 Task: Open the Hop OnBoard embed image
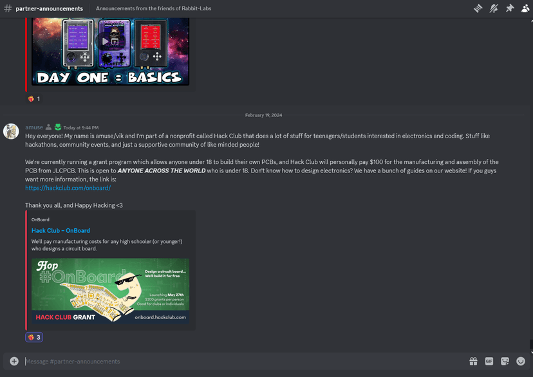tap(111, 291)
